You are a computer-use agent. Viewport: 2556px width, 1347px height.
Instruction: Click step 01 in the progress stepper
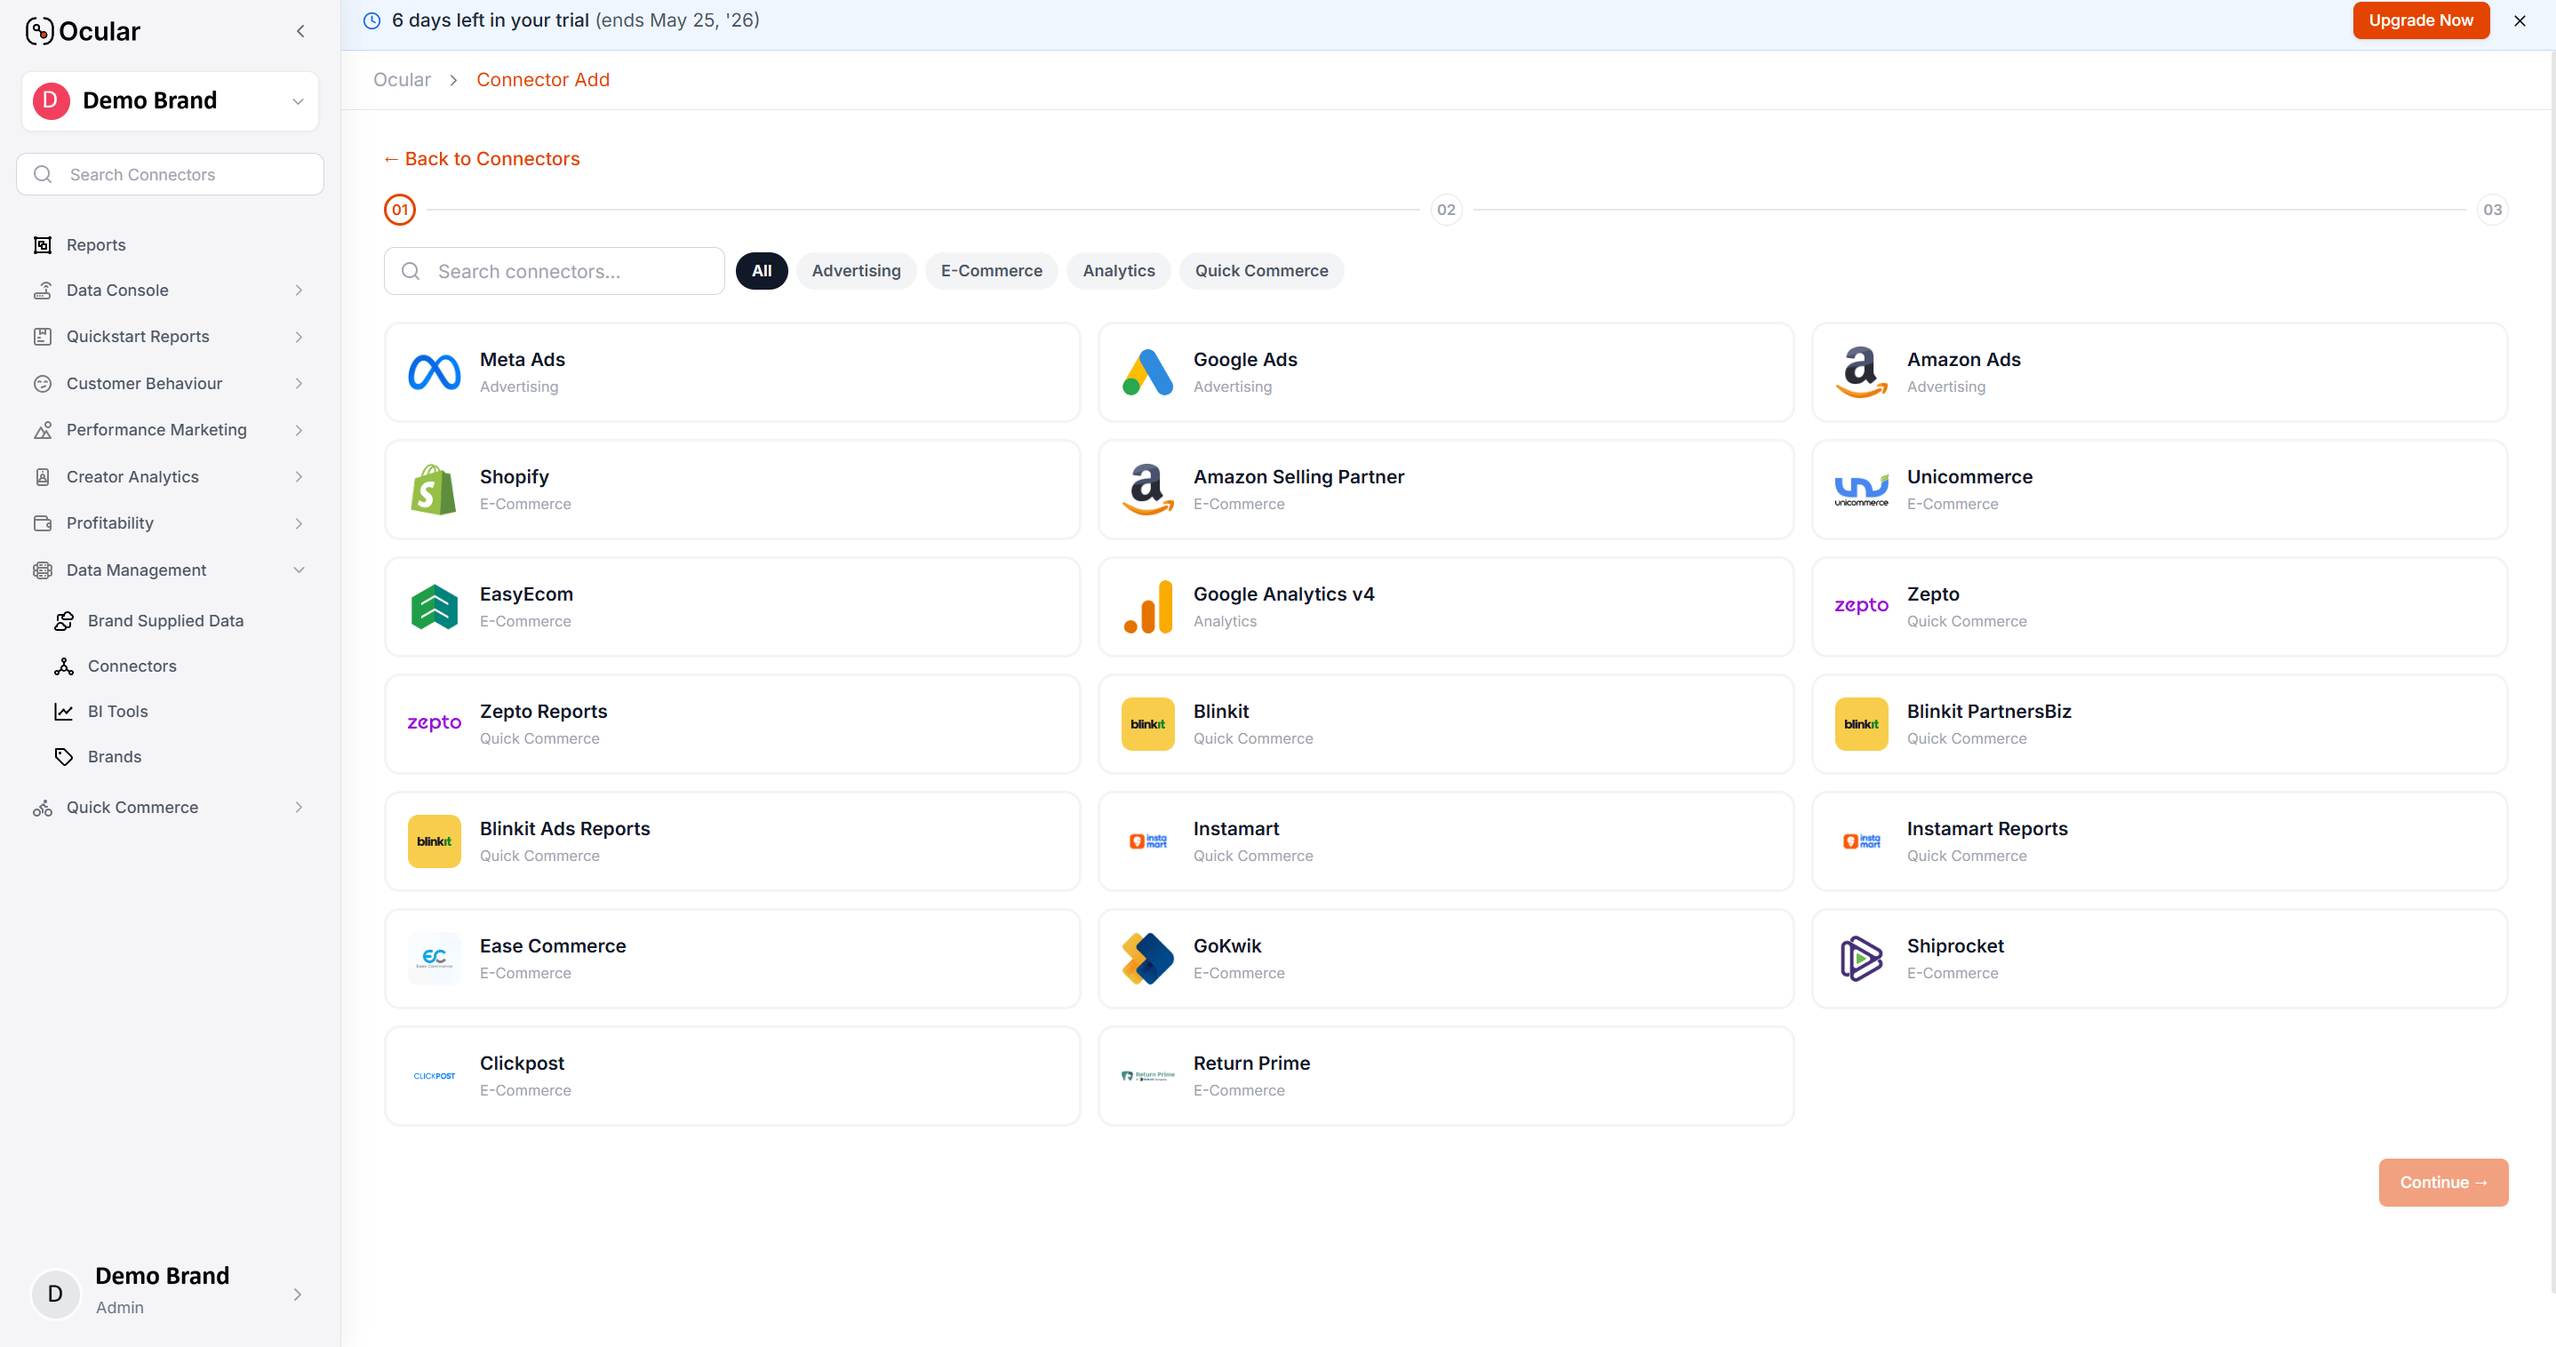pyautogui.click(x=400, y=210)
